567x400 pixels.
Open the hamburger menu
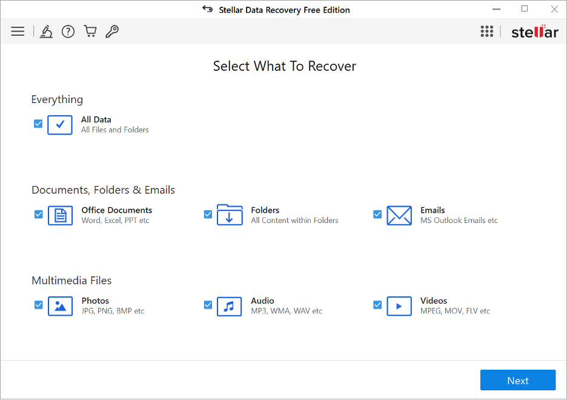click(x=18, y=32)
